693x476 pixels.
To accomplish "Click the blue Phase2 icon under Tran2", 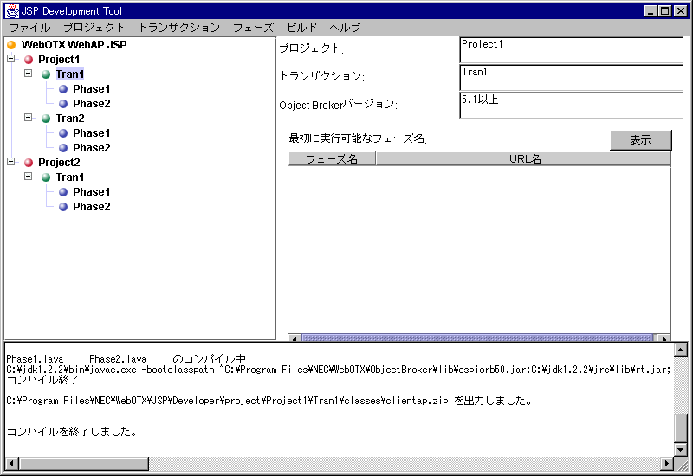I will click(x=63, y=148).
